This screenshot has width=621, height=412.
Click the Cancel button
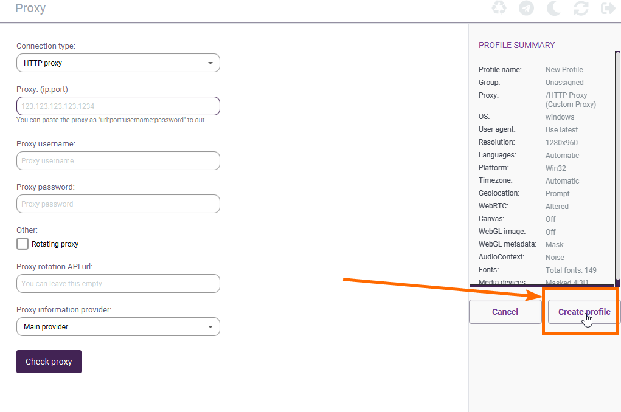505,312
